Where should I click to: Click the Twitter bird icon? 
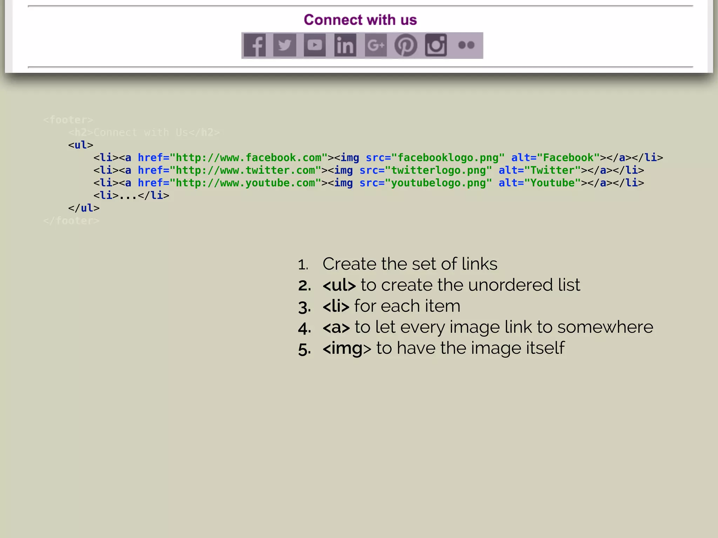(284, 45)
